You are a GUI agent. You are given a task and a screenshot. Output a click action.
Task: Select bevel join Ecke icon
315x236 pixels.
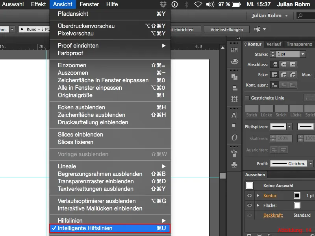[293, 75]
